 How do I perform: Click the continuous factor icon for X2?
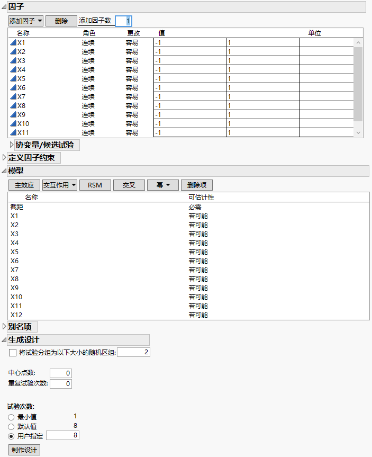click(x=13, y=51)
